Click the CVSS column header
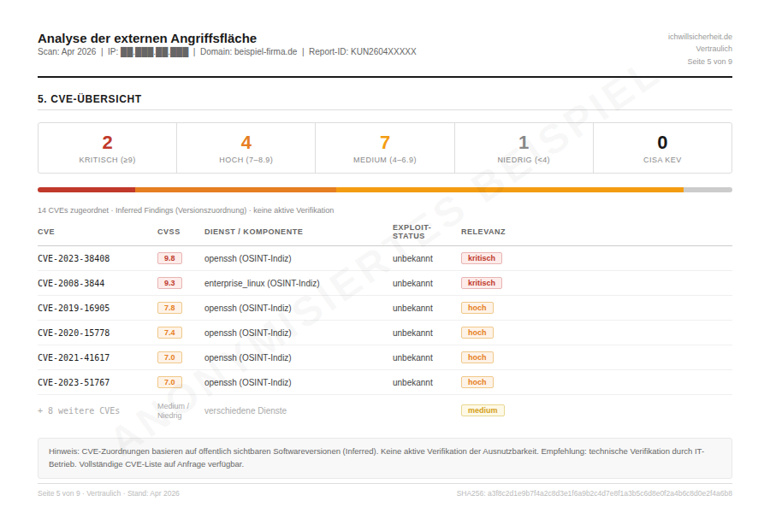770x513 pixels. (x=169, y=232)
